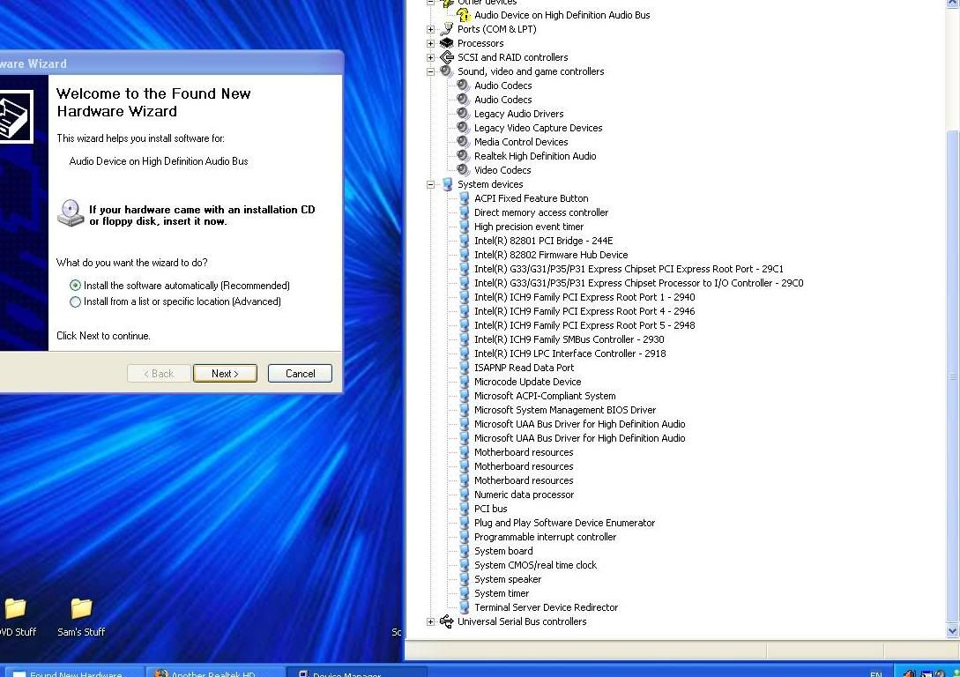Click the Device Manager vertical scrollbar down arrow
Screen dimensions: 960x677
pyautogui.click(x=952, y=631)
